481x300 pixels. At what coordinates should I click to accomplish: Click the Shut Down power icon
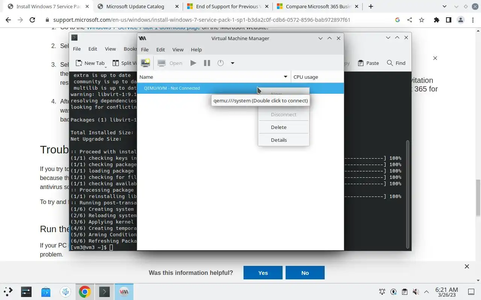221,63
